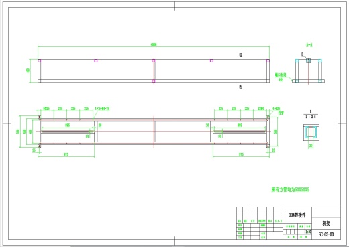The height and width of the screenshot is (247, 349).
Task: Select the note '所有方管均为50X50X5'
Action: (290, 189)
